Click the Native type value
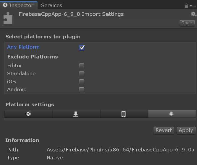Viewport: 197px width, 165px height. 55,158
